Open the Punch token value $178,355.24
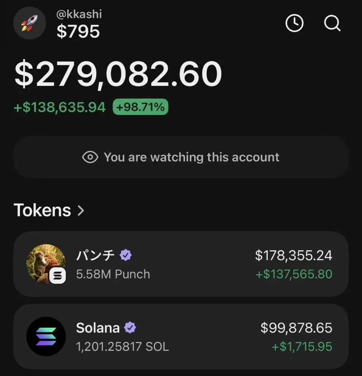The height and width of the screenshot is (376, 362). (294, 255)
